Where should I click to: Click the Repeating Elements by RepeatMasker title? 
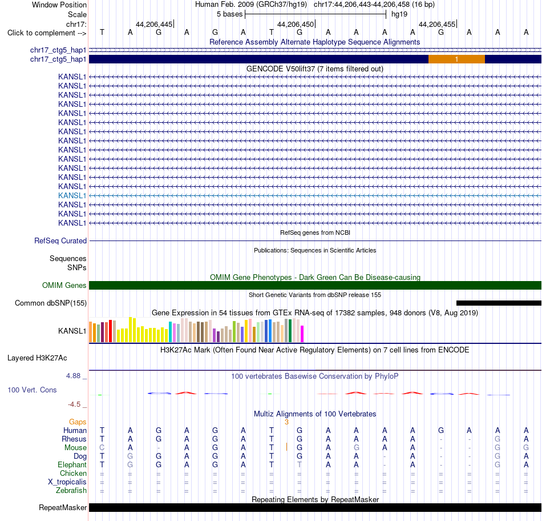coord(316,499)
